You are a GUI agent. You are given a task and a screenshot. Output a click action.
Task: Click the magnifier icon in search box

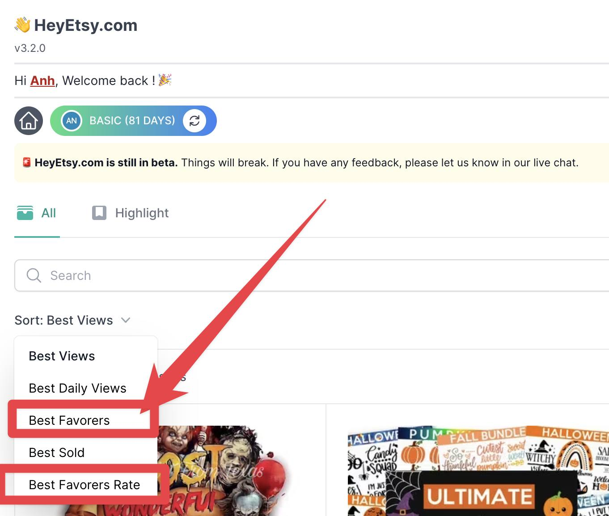point(34,275)
